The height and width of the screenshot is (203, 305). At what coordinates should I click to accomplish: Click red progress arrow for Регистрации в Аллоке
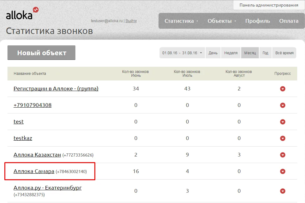pos(283,89)
